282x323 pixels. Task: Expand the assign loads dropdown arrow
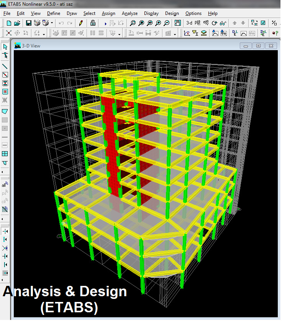click(119, 34)
